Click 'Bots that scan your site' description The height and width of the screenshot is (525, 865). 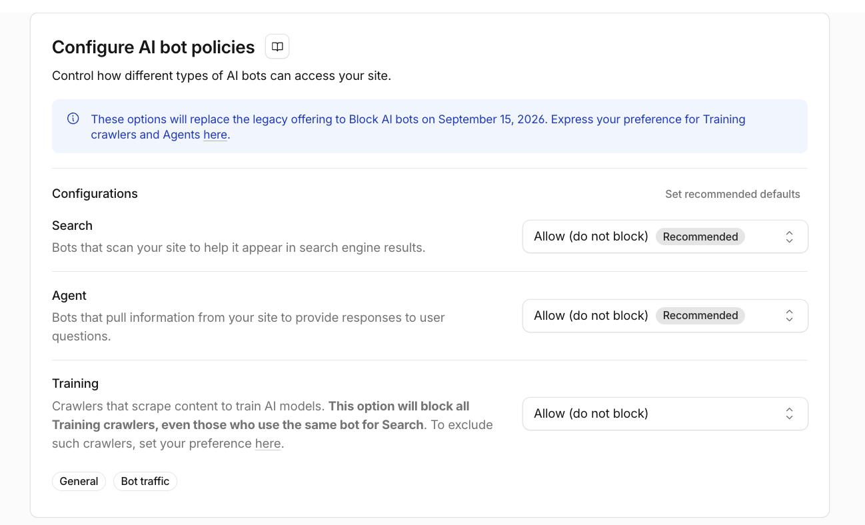click(239, 248)
